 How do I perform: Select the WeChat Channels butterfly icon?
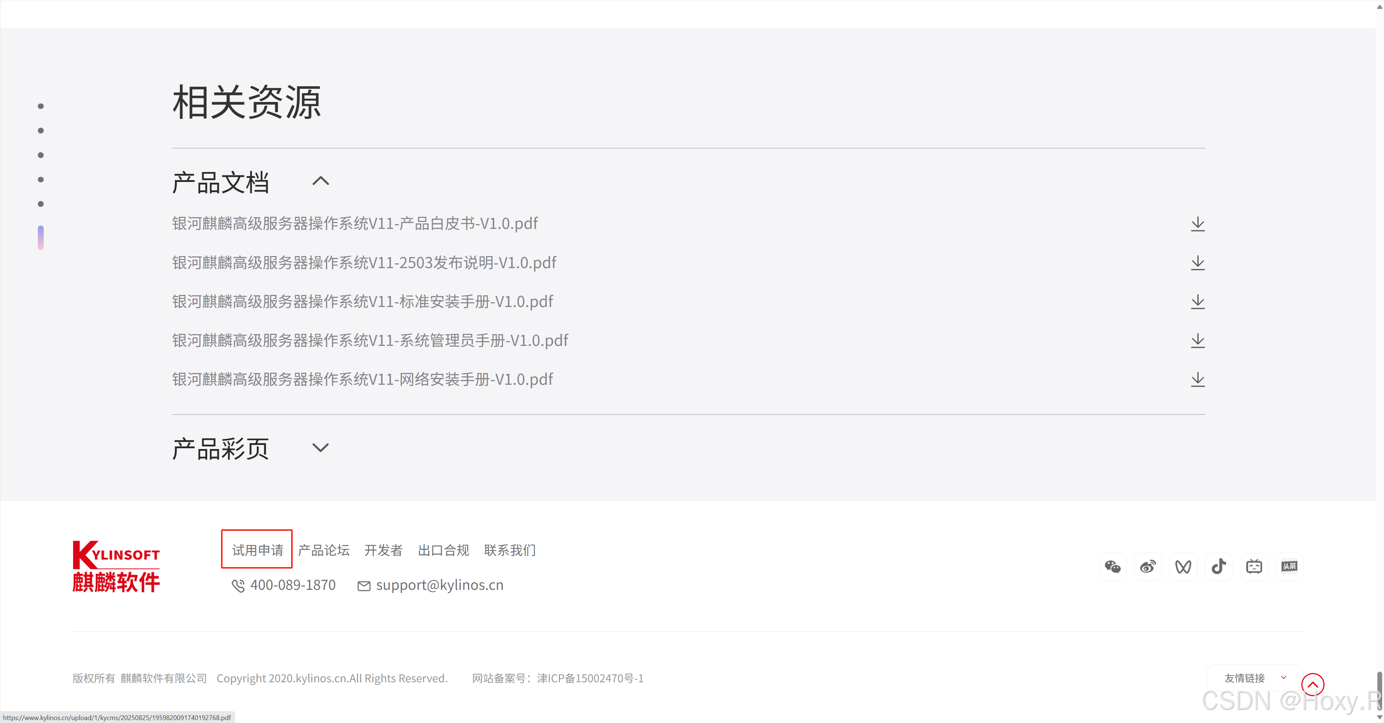[x=1183, y=566]
